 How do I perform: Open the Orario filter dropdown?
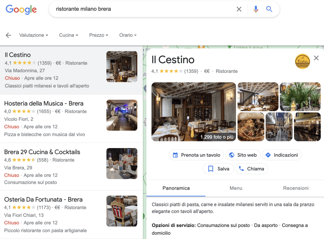(x=128, y=35)
